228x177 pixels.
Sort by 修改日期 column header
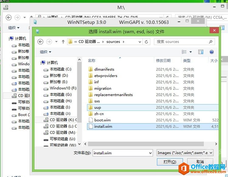tap(163, 60)
